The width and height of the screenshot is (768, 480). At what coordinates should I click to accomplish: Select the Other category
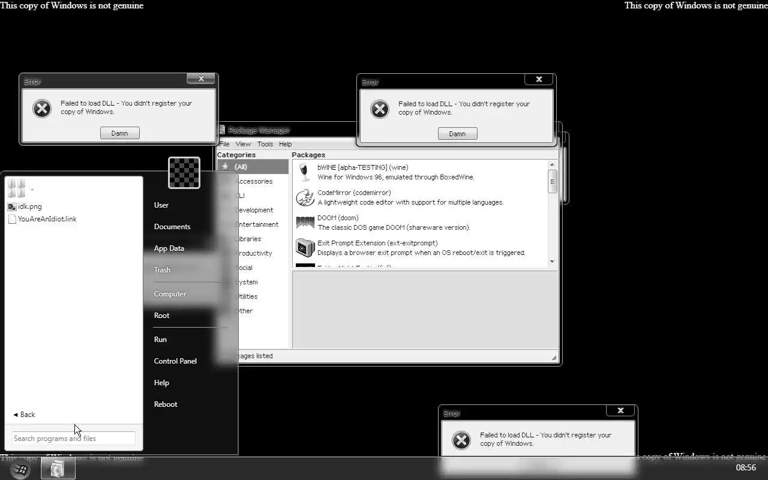[x=253, y=311]
